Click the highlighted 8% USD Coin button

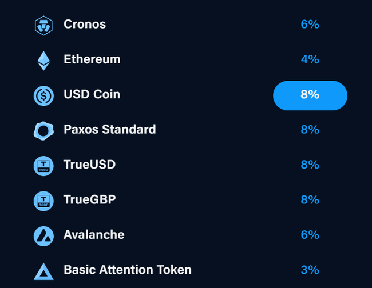[310, 95]
